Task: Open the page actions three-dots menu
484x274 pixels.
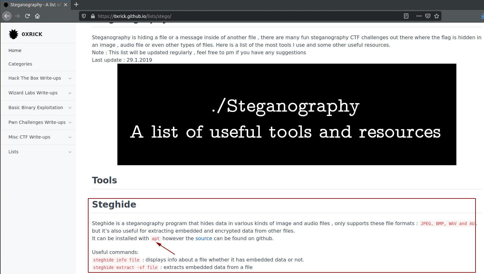Action: tap(419, 16)
